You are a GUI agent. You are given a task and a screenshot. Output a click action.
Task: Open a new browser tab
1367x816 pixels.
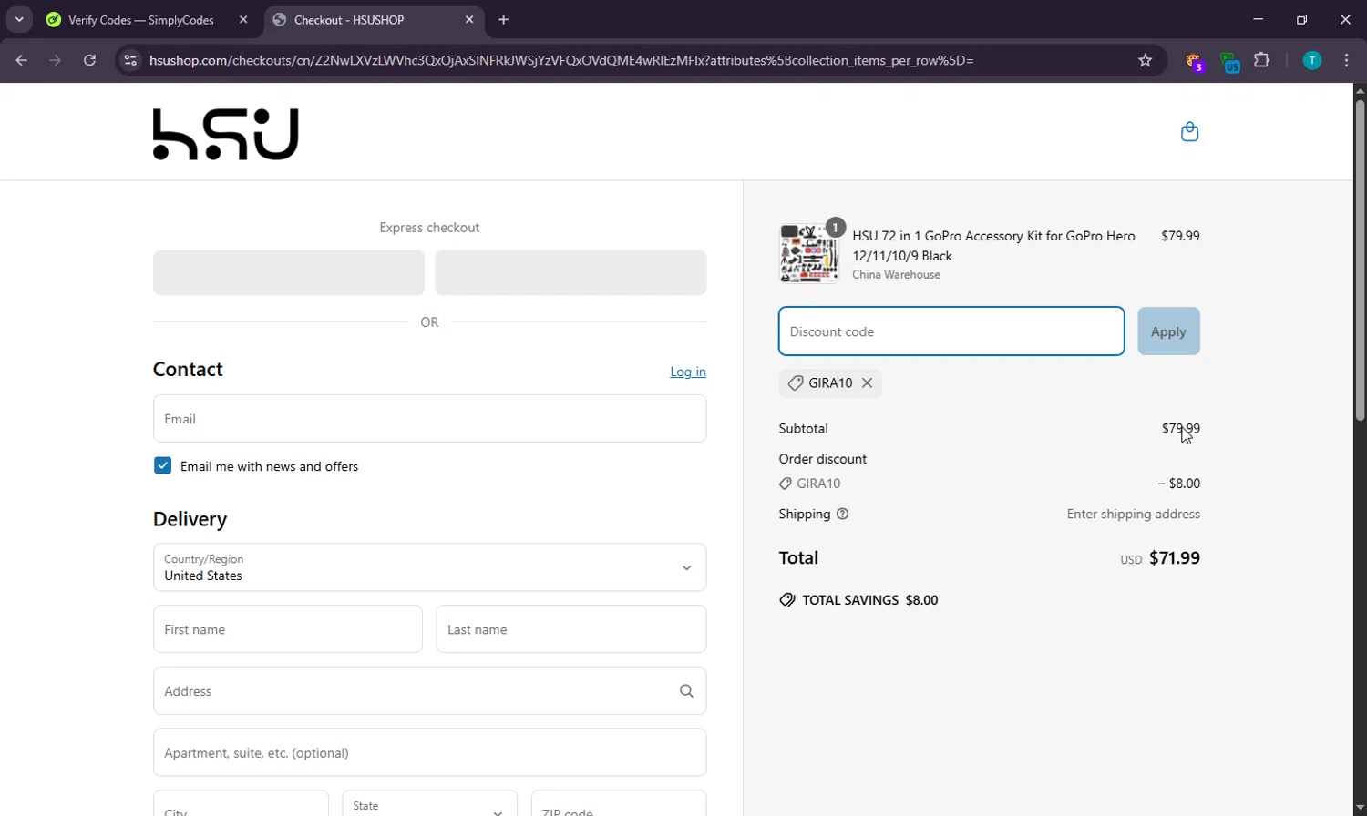(x=504, y=19)
